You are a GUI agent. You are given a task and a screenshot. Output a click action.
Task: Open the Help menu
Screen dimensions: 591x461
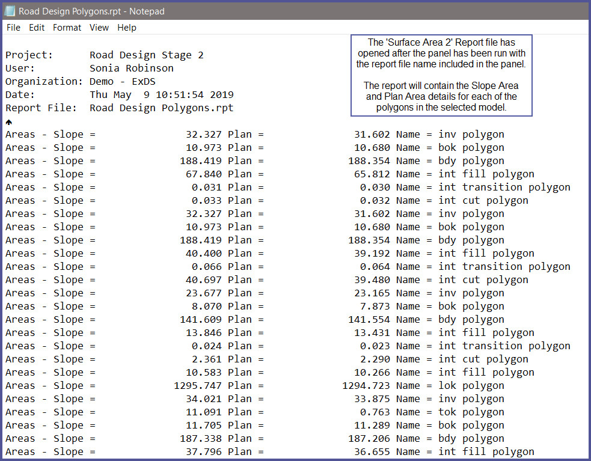(x=126, y=28)
